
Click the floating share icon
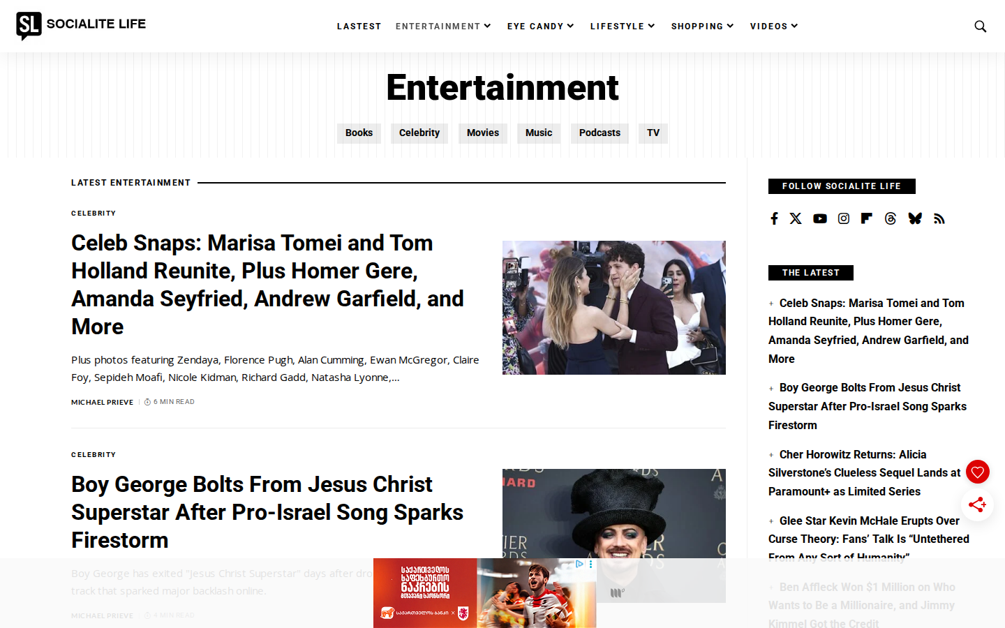coord(977,504)
